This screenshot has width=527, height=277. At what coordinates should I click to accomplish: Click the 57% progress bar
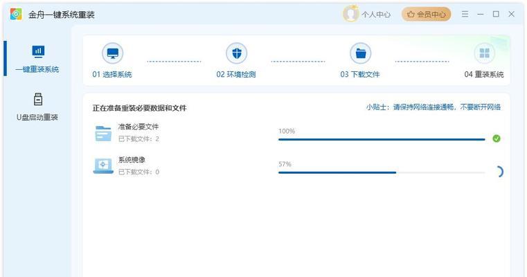pyautogui.click(x=382, y=172)
